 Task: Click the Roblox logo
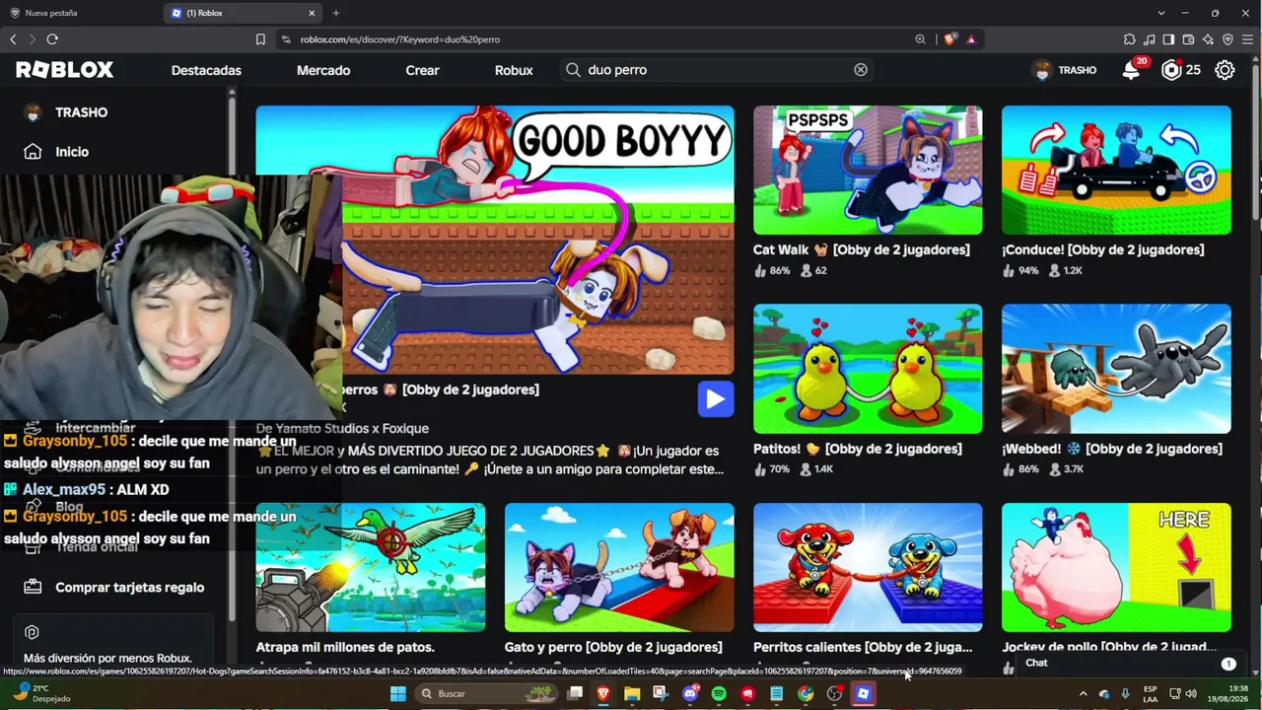pos(65,70)
